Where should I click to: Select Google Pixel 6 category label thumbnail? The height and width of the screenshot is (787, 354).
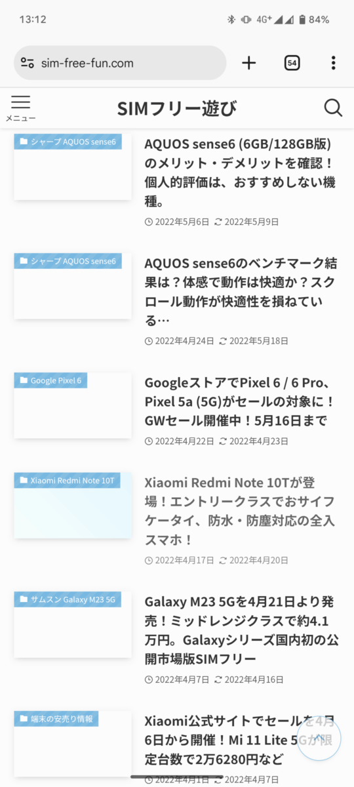click(x=73, y=405)
